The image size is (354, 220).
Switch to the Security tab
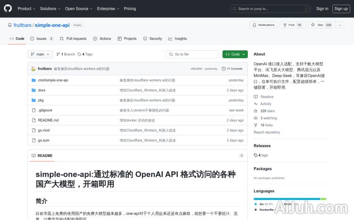(x=152, y=39)
